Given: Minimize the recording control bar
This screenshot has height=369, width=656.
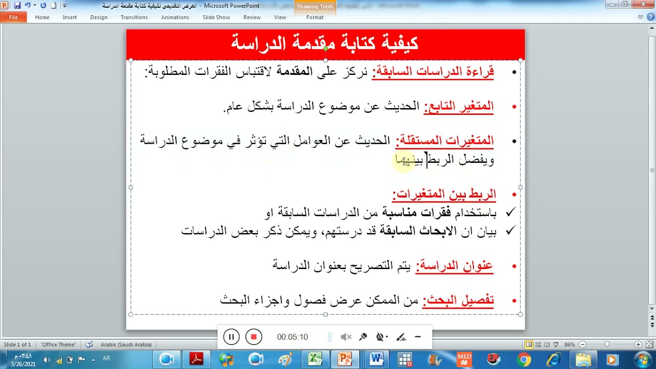Looking at the screenshot, I should point(418,337).
